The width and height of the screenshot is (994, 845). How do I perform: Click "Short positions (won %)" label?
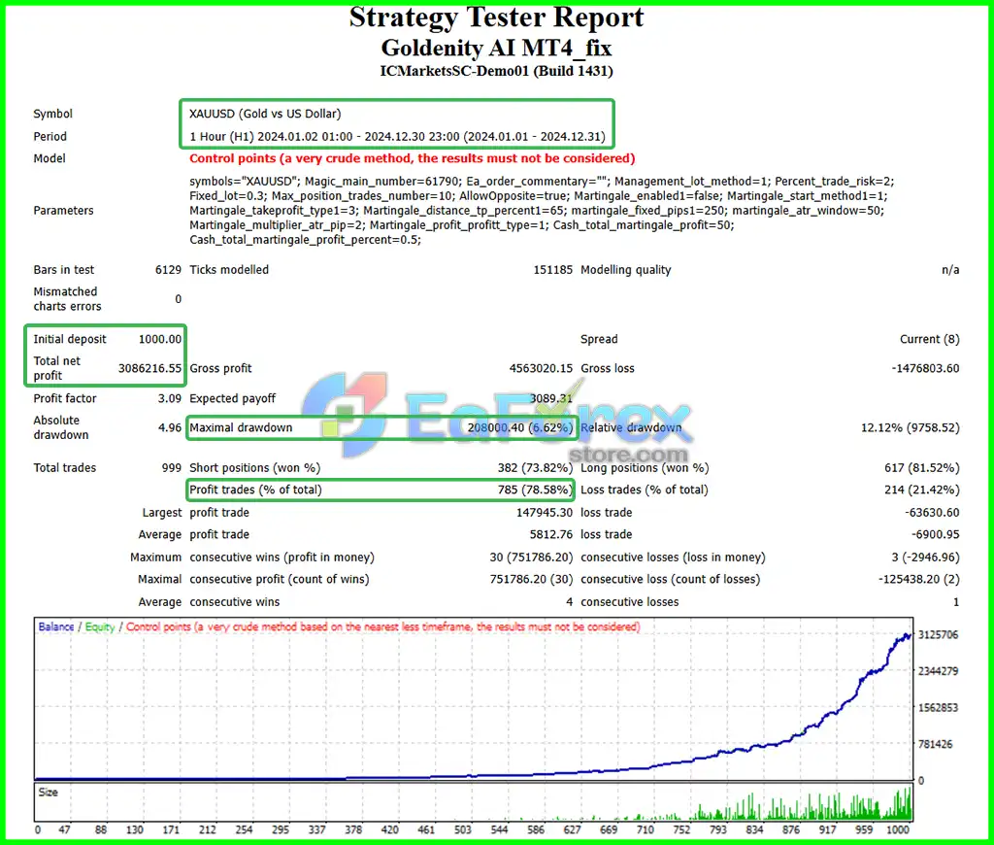click(x=255, y=468)
